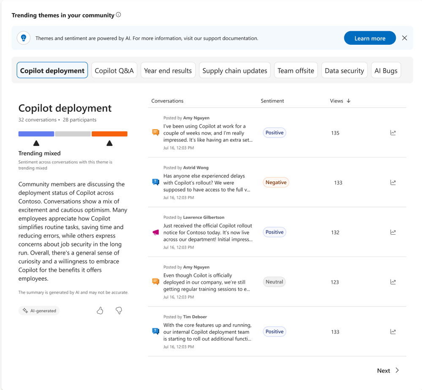422x390 pixels.
Task: Select the AI Bugs theme
Action: coord(386,70)
